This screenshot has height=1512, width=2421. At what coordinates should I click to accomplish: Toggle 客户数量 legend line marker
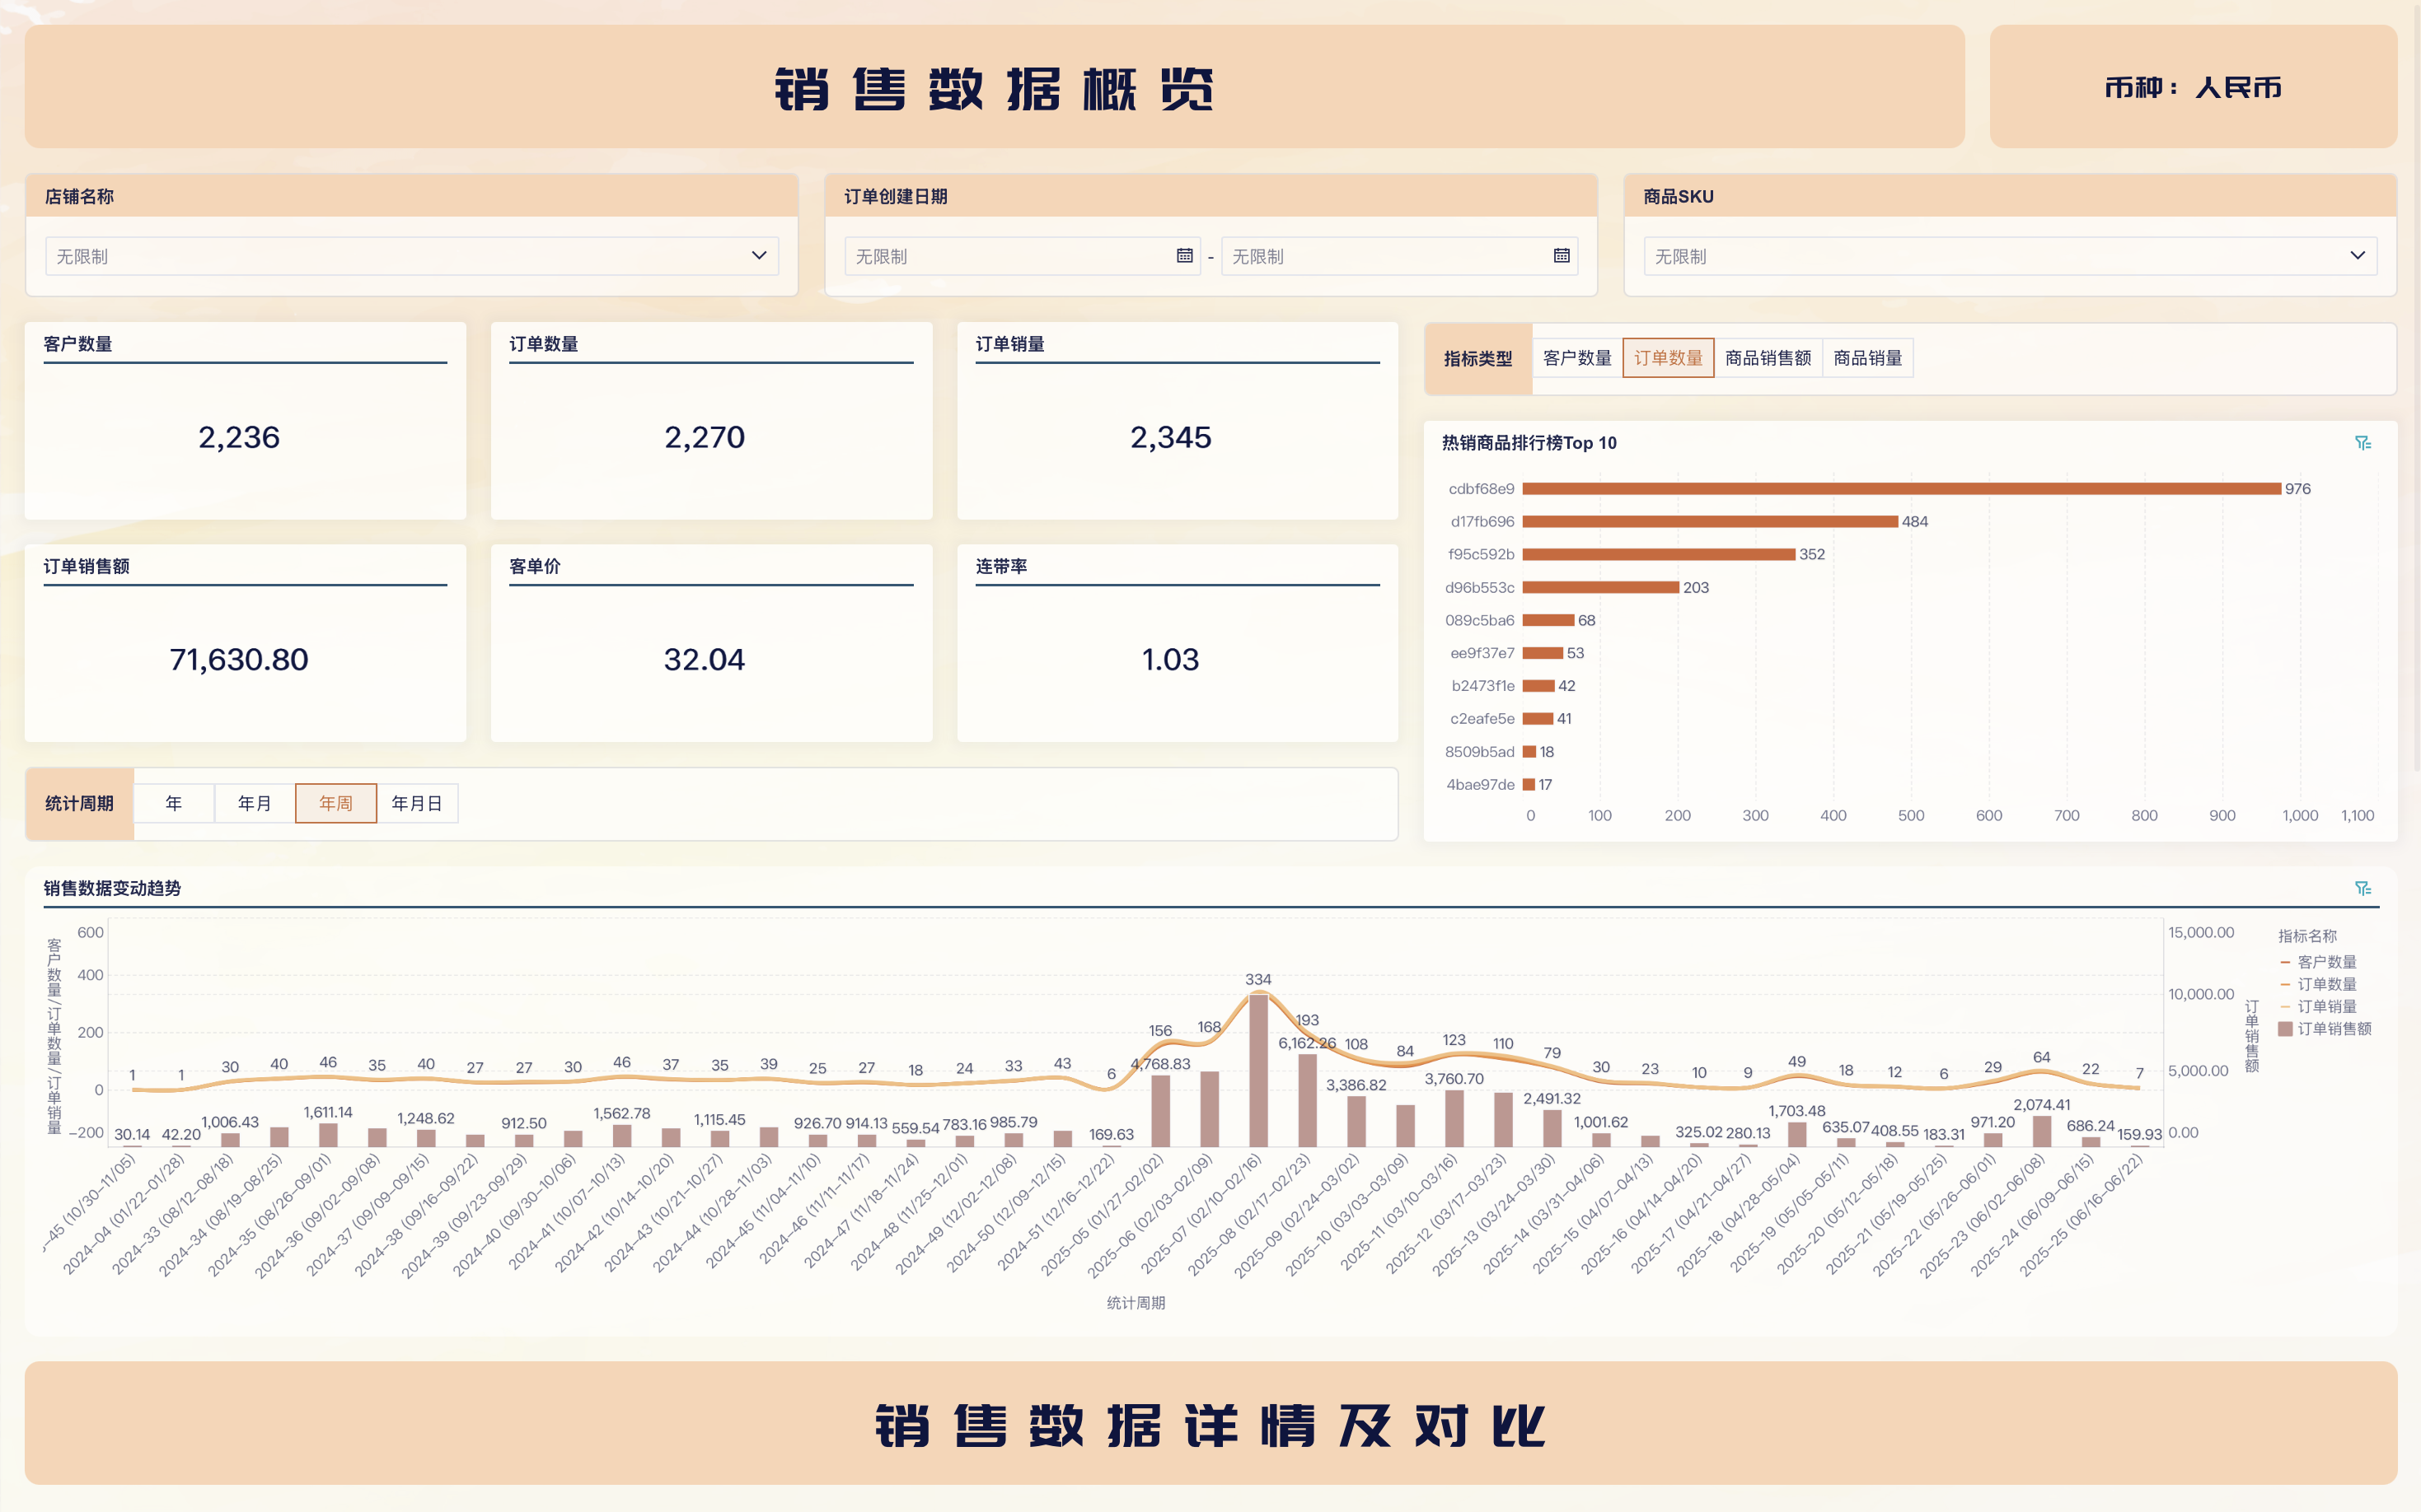click(x=2285, y=962)
